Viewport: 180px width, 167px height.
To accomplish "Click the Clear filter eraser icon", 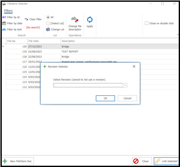I will point(26,19).
